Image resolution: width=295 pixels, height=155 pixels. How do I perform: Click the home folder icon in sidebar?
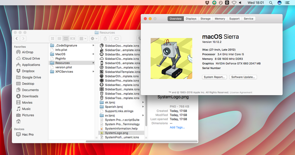(x=18, y=121)
